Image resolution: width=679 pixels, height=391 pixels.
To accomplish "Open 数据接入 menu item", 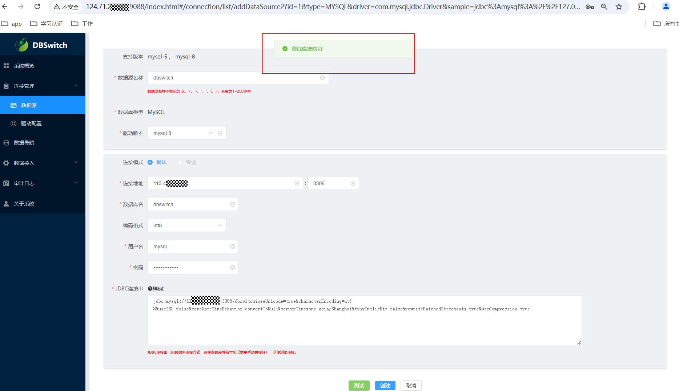I will (x=43, y=163).
